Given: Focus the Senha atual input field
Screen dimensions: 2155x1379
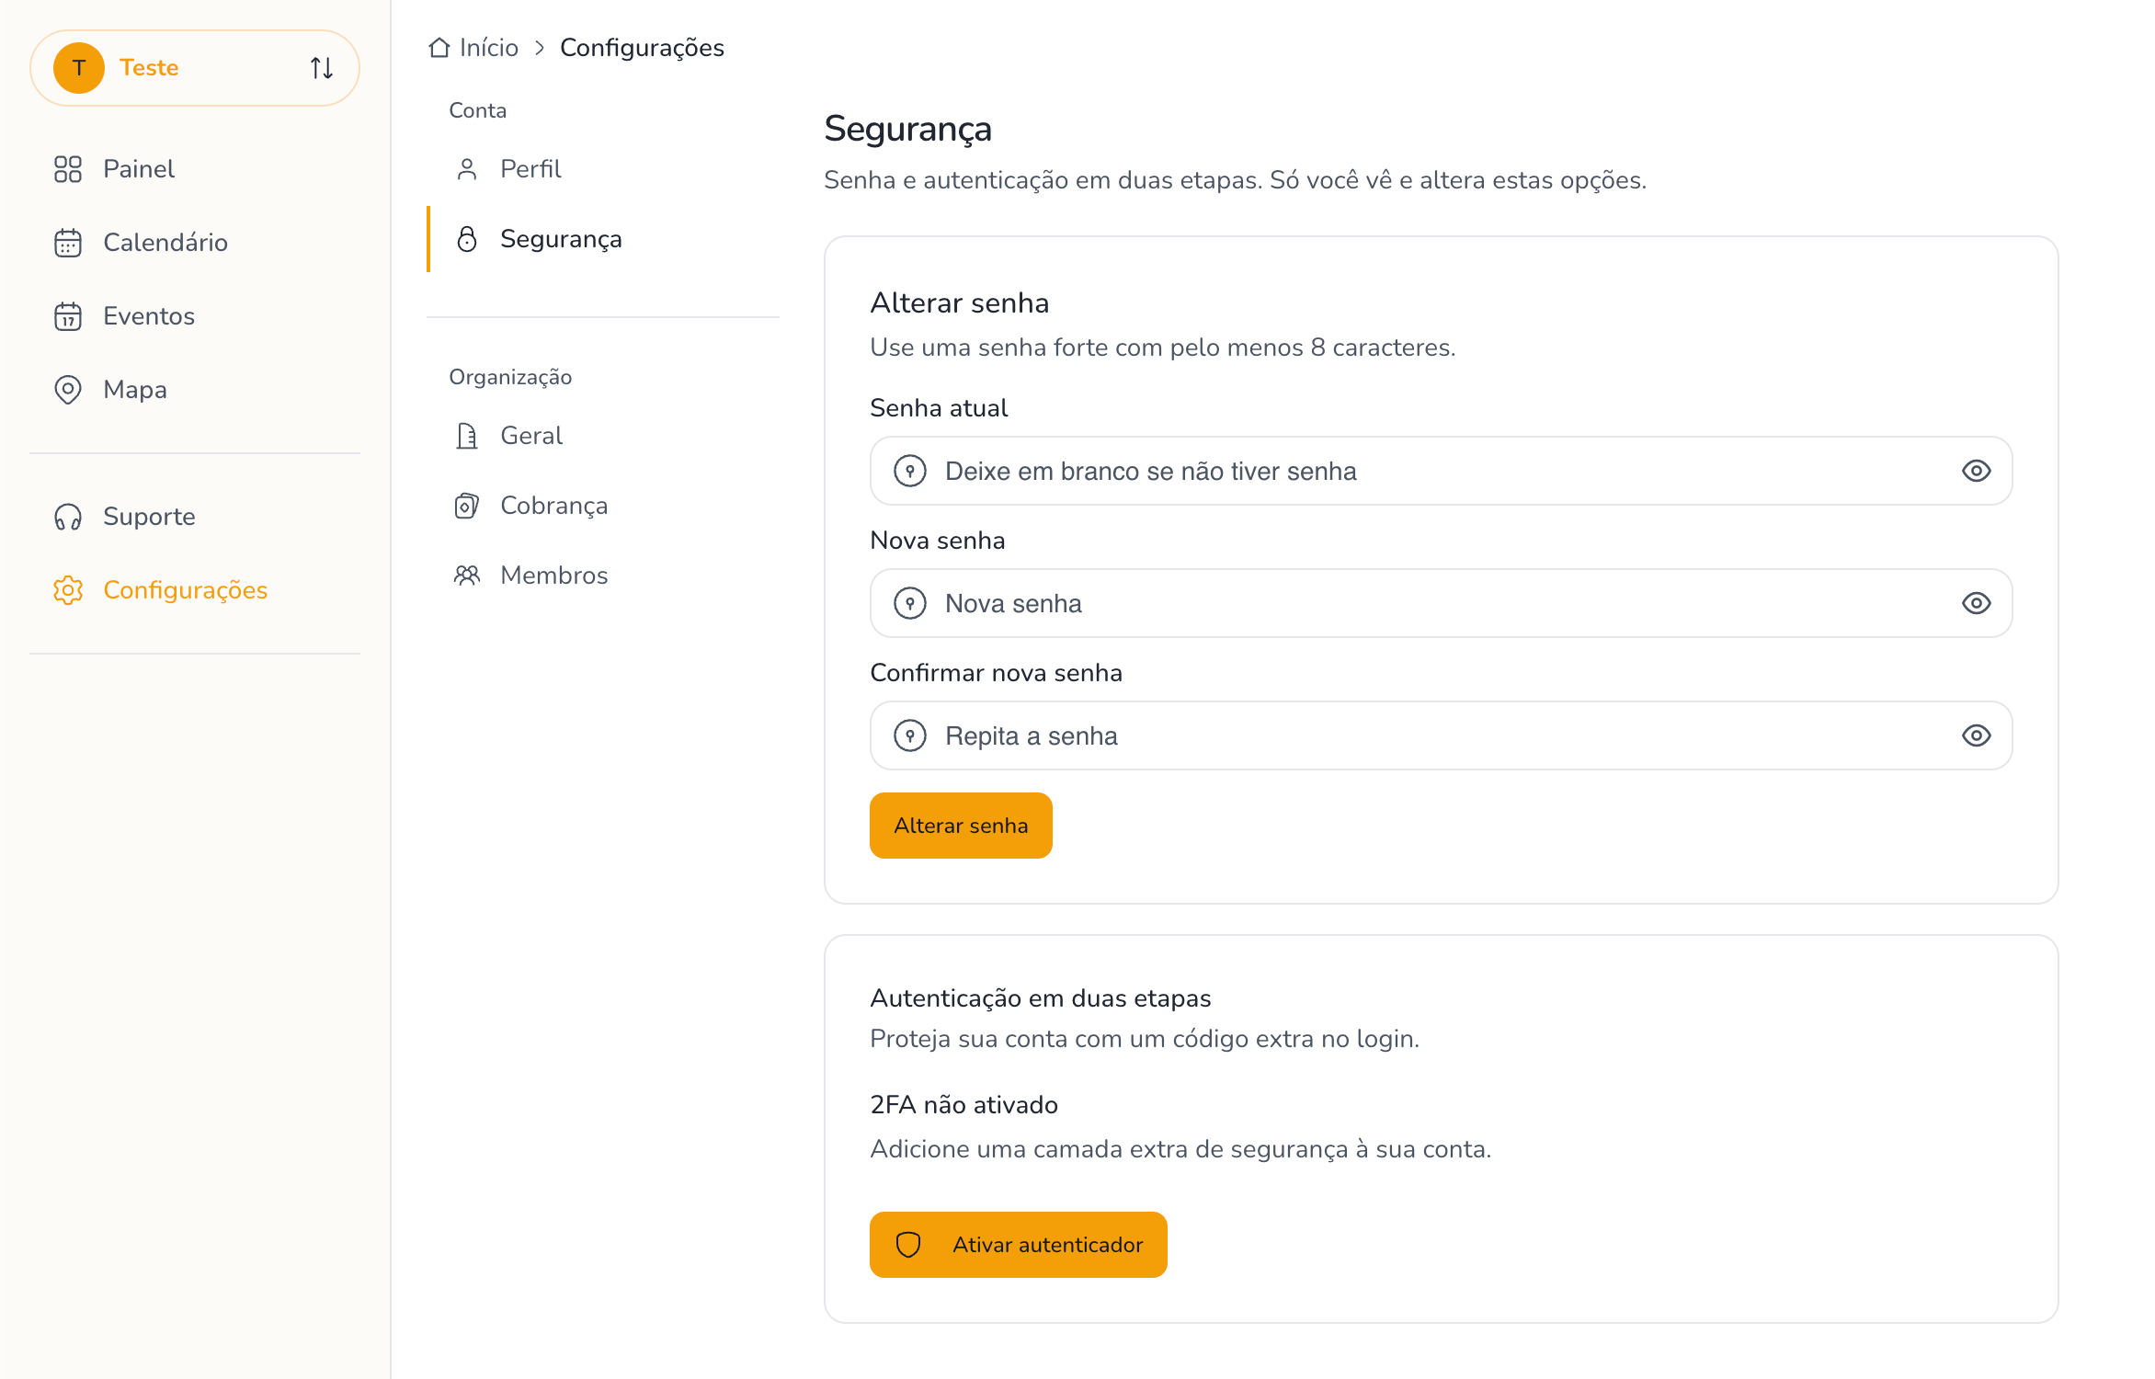Looking at the screenshot, I should [x=1434, y=471].
